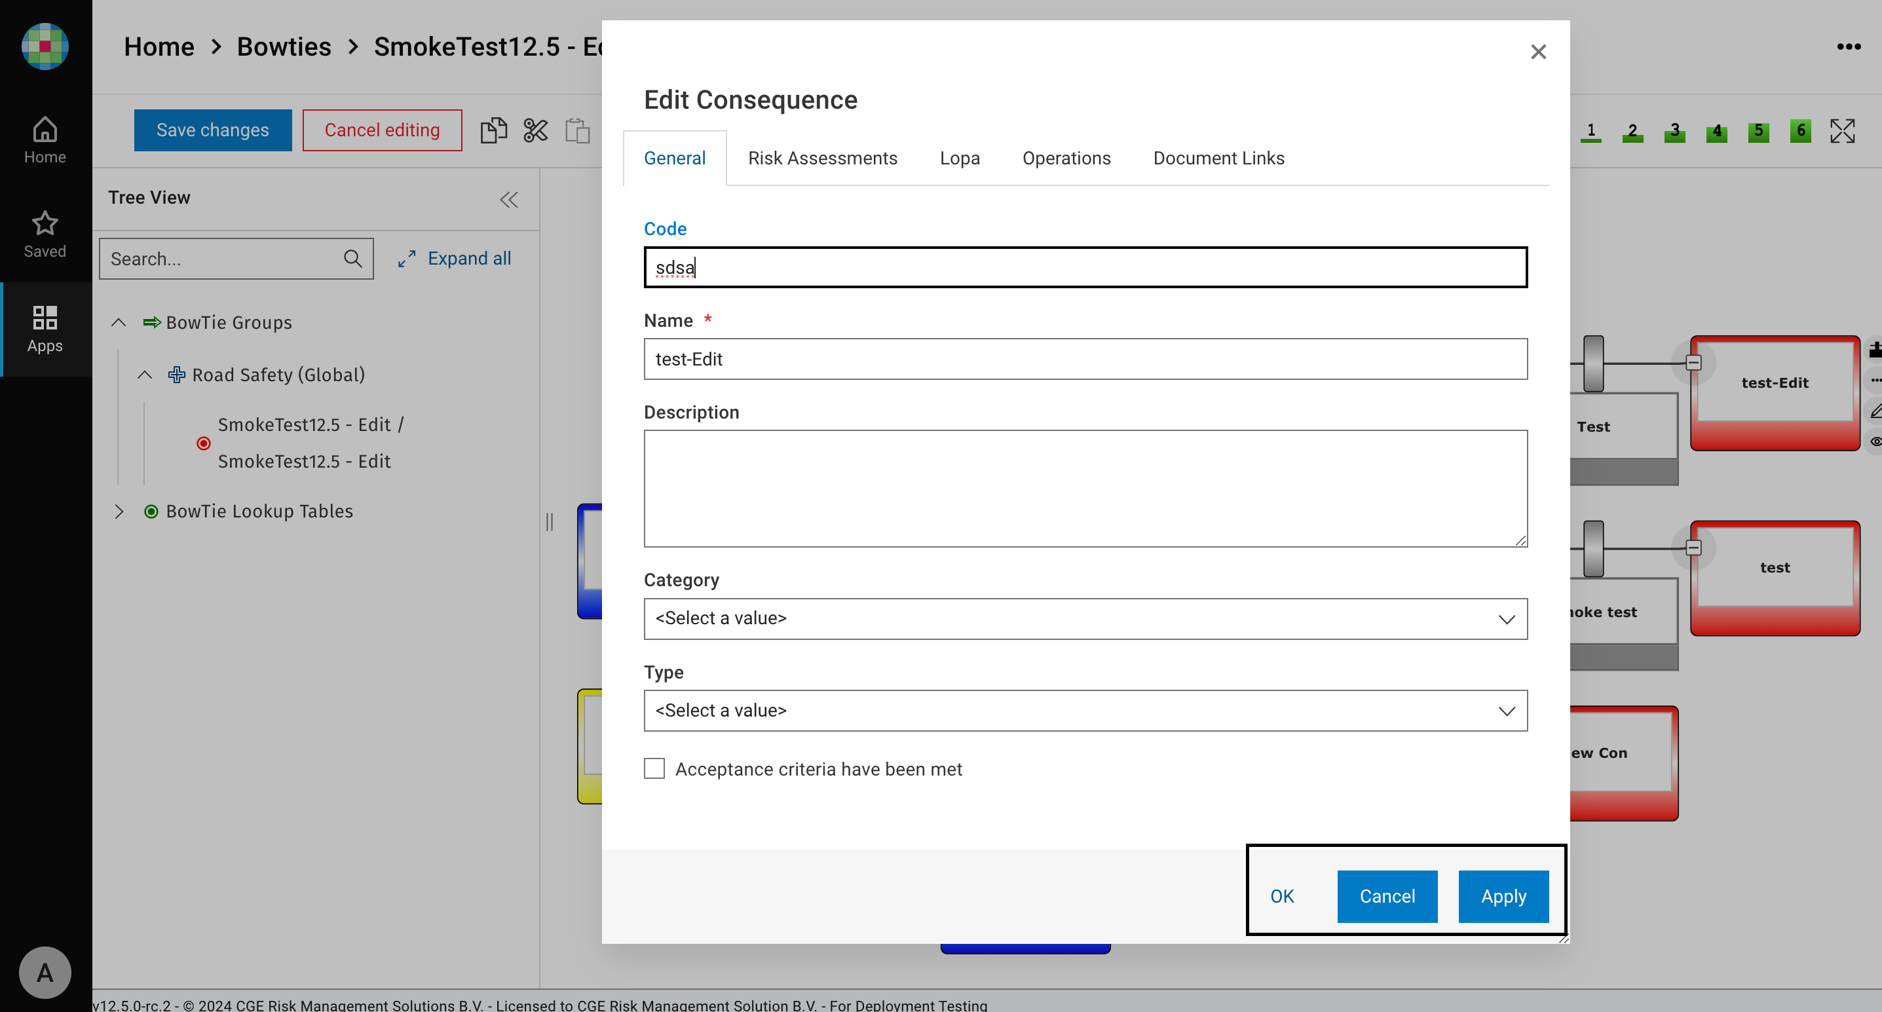Collapse the Tree View panel with double chevron
Viewport: 1882px width, 1012px height.
[509, 200]
